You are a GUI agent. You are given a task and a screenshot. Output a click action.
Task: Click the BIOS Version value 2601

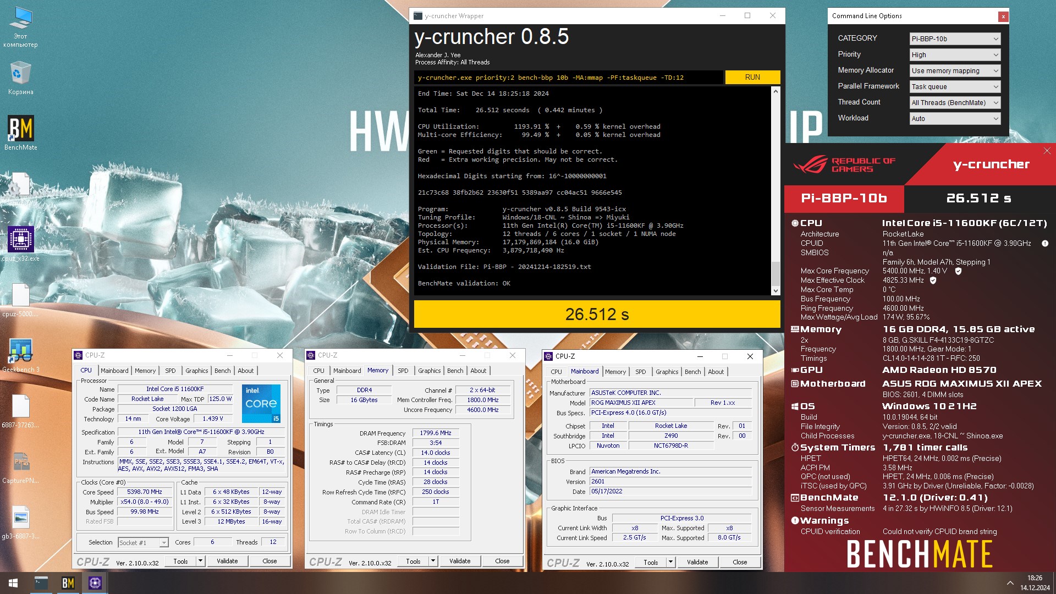click(x=670, y=482)
